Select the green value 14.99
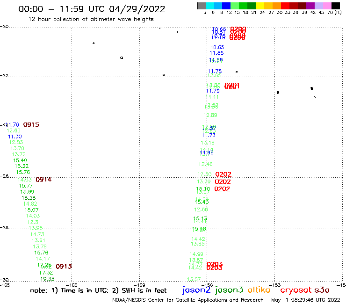 pos(196,254)
